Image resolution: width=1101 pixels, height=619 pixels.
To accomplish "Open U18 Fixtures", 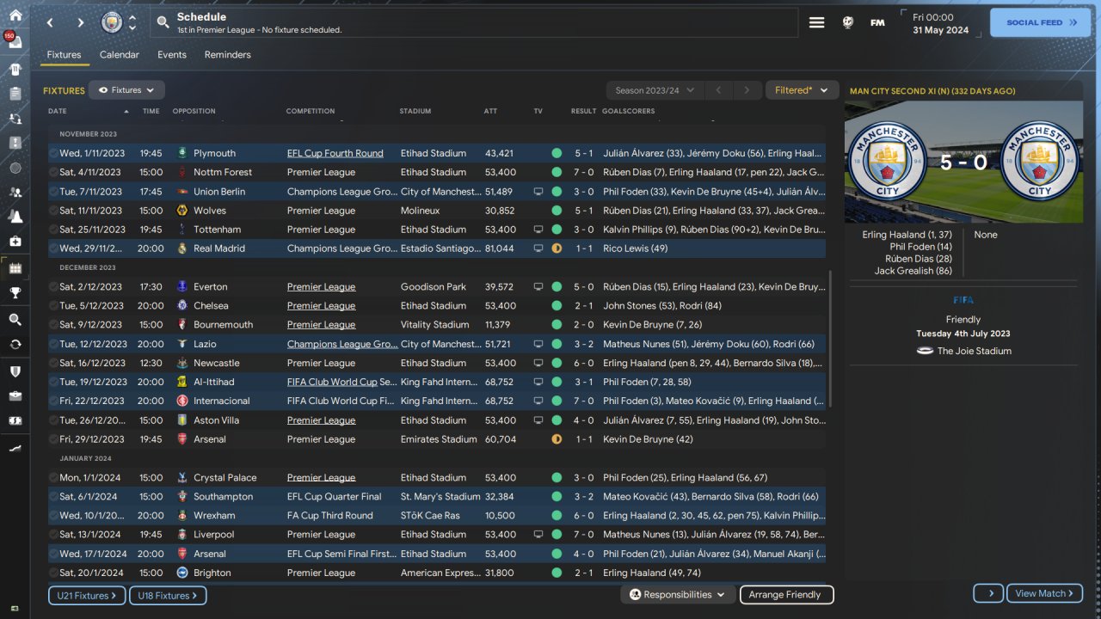I will pos(168,595).
